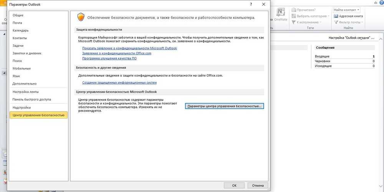Open the Календарь options category
This screenshot has width=384, height=192.
20,30
